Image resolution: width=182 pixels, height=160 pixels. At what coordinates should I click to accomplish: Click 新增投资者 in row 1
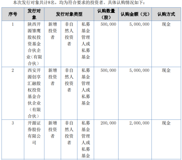(53, 31)
